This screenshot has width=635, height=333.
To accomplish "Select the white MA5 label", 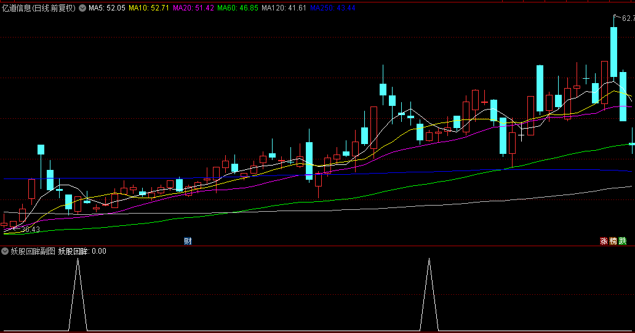I will click(x=107, y=9).
